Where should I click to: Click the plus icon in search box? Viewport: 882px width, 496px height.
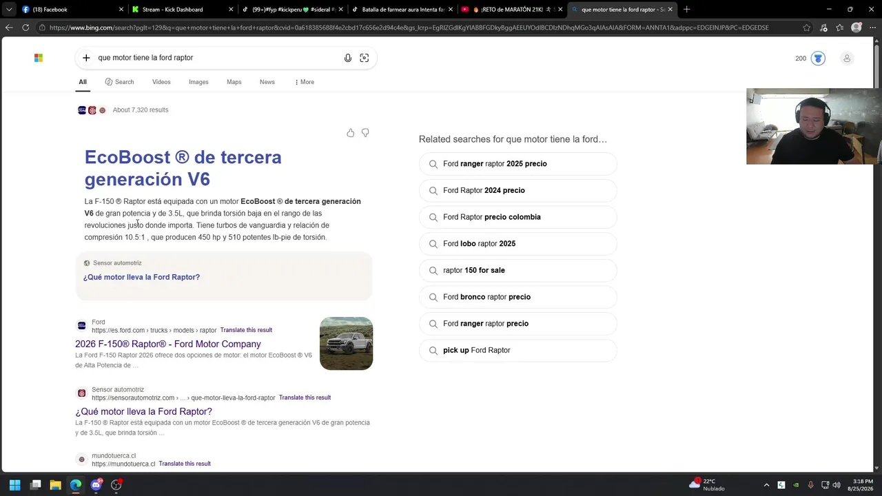[86, 58]
